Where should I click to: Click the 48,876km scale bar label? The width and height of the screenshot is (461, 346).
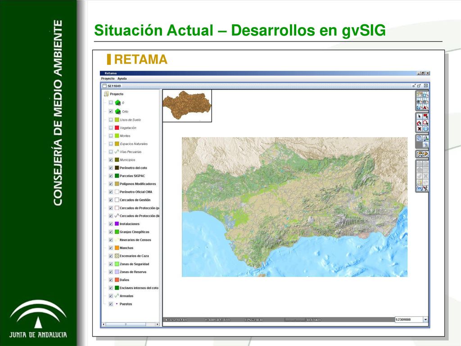coord(313,319)
